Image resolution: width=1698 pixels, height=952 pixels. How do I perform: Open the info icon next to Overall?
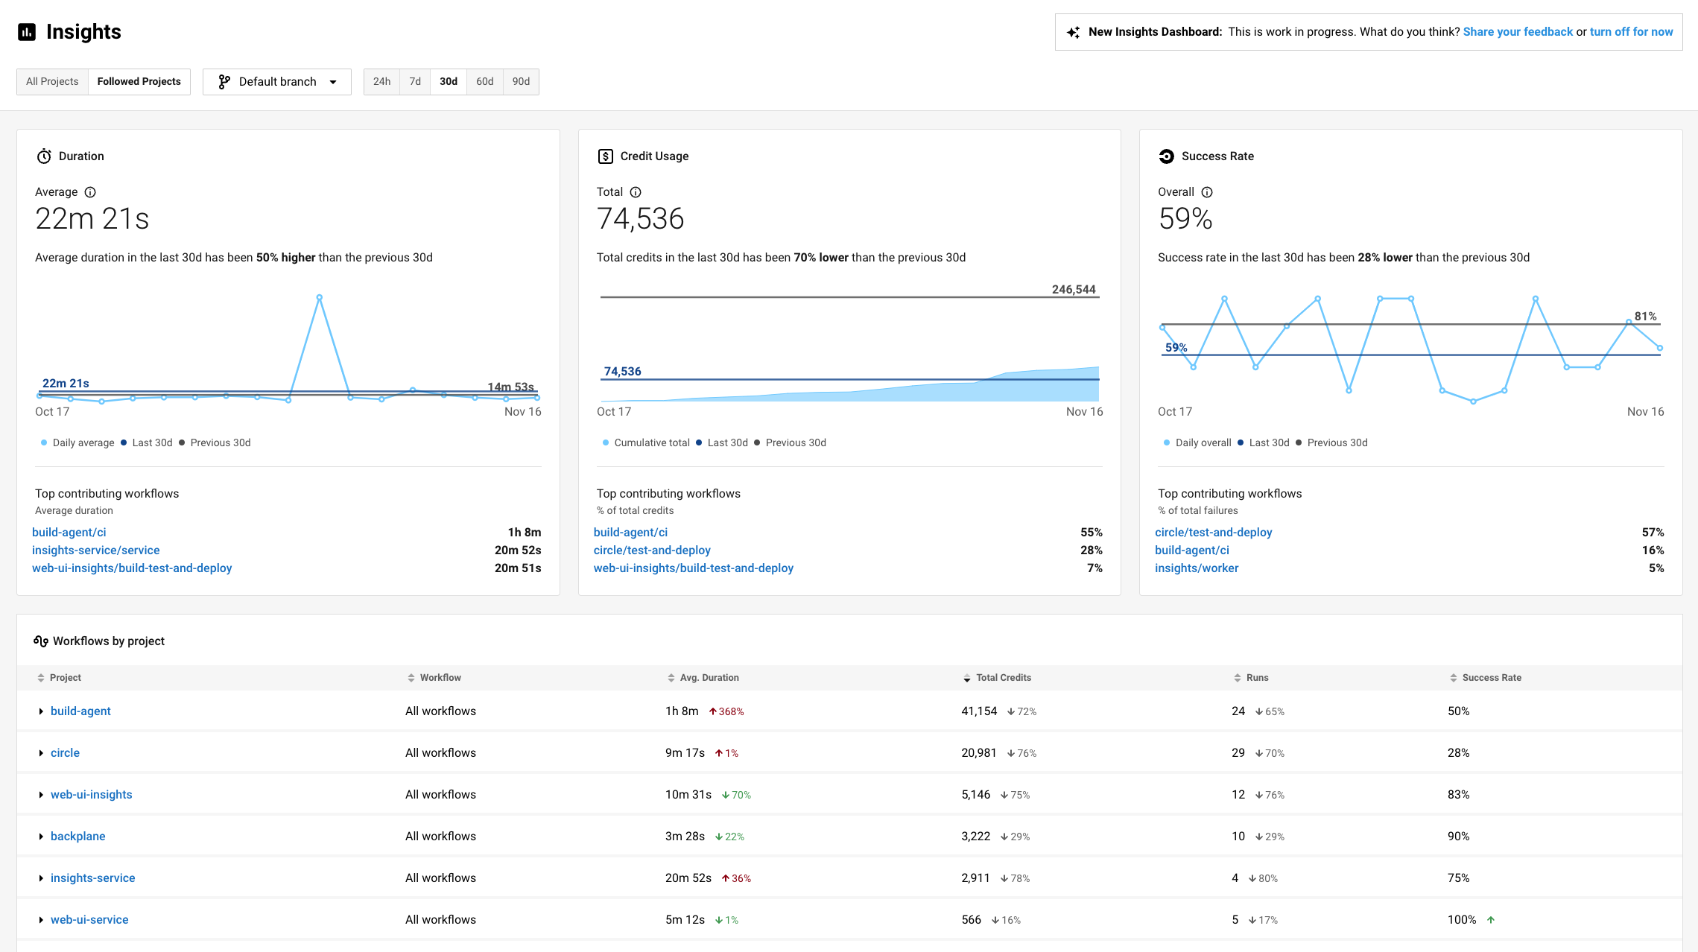click(x=1207, y=192)
